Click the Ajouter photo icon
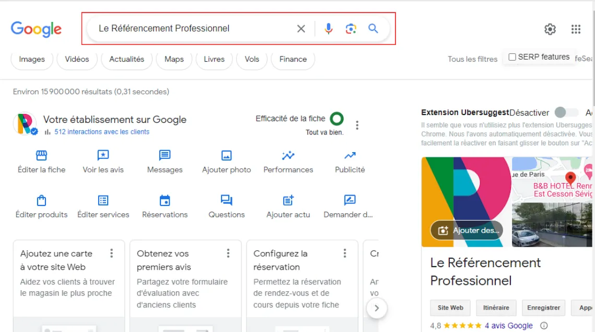 [x=227, y=155]
